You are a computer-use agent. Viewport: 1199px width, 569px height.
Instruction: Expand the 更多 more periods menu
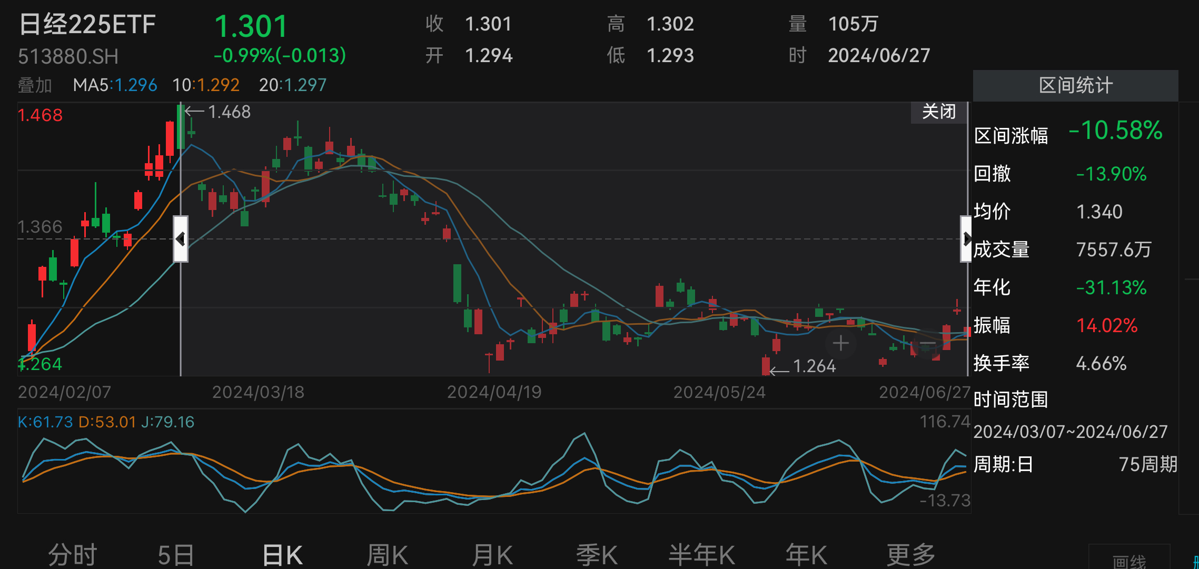click(911, 555)
